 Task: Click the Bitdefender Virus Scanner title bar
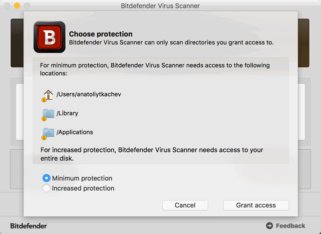[x=160, y=6]
